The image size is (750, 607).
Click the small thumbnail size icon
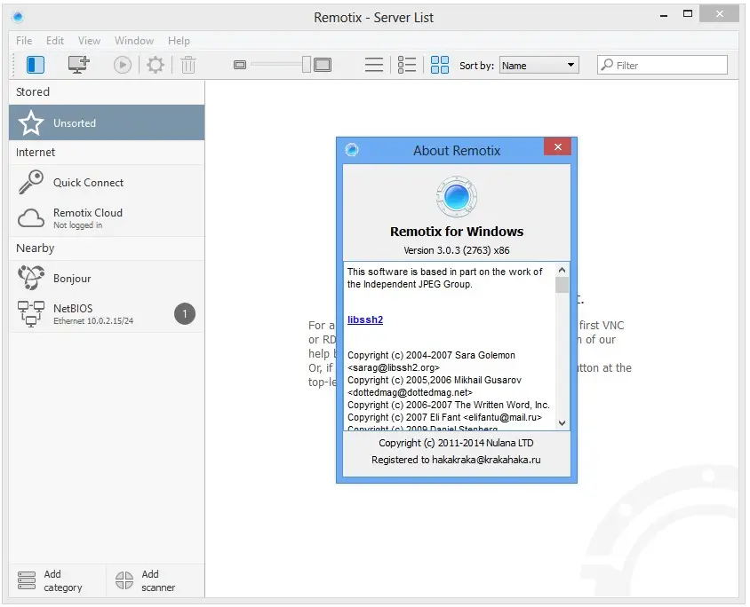click(x=240, y=65)
